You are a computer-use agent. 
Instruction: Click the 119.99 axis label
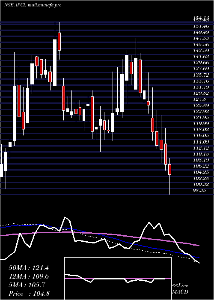point(201,123)
